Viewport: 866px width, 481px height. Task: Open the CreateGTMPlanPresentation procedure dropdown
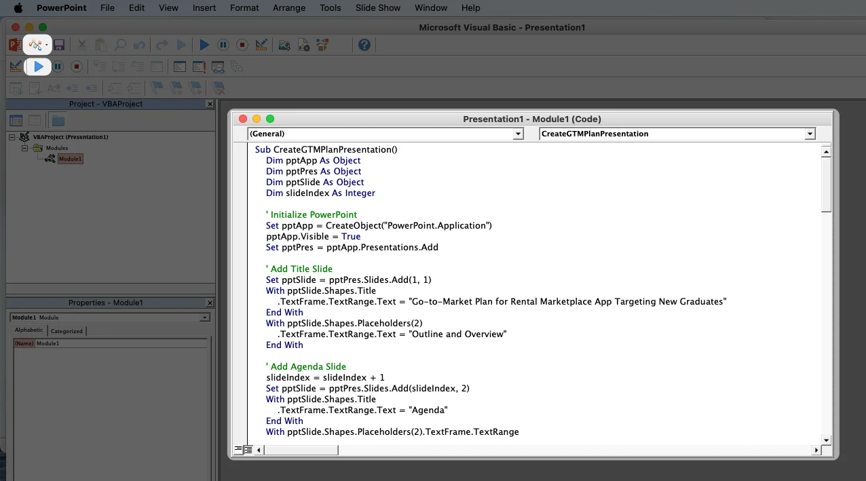(x=810, y=134)
